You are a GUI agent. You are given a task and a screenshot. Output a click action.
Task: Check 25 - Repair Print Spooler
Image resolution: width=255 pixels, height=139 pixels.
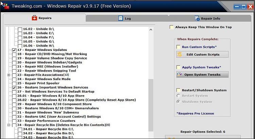14,83
